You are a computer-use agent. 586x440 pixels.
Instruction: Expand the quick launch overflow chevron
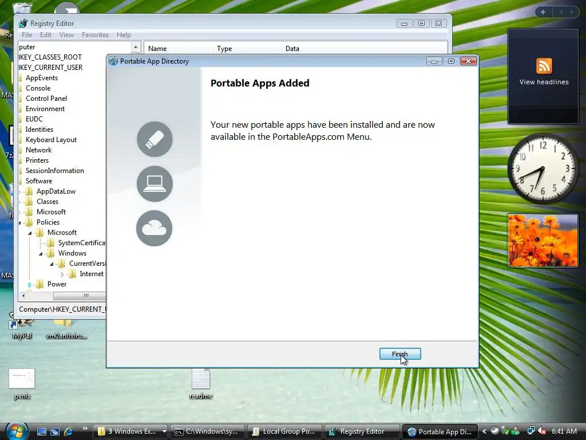(x=85, y=429)
